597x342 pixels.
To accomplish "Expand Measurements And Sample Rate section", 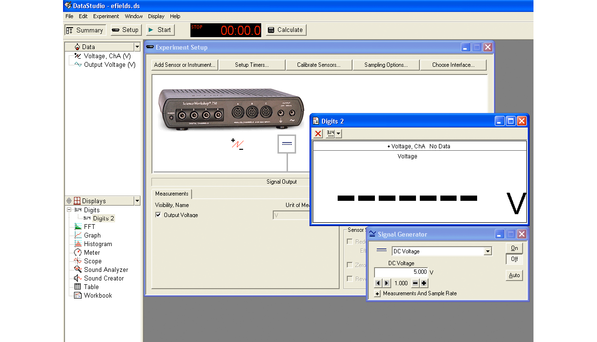I will (377, 294).
